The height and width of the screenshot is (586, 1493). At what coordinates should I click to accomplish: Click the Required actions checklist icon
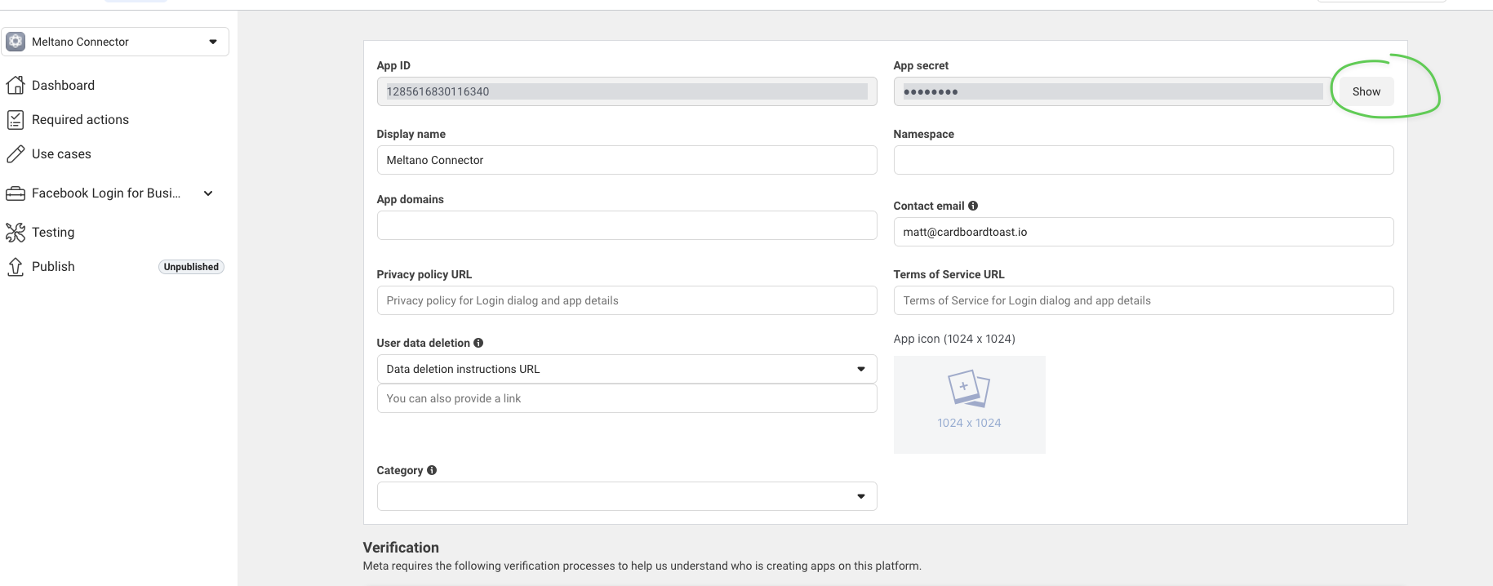16,120
